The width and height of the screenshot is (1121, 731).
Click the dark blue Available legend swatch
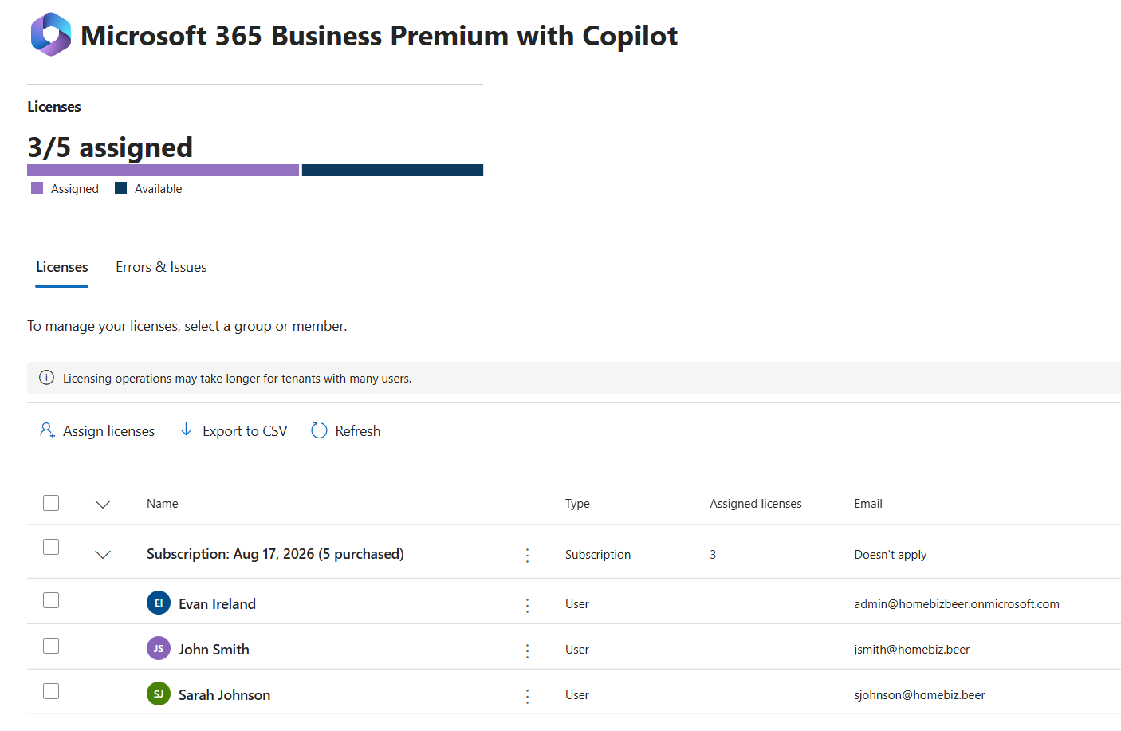click(121, 188)
